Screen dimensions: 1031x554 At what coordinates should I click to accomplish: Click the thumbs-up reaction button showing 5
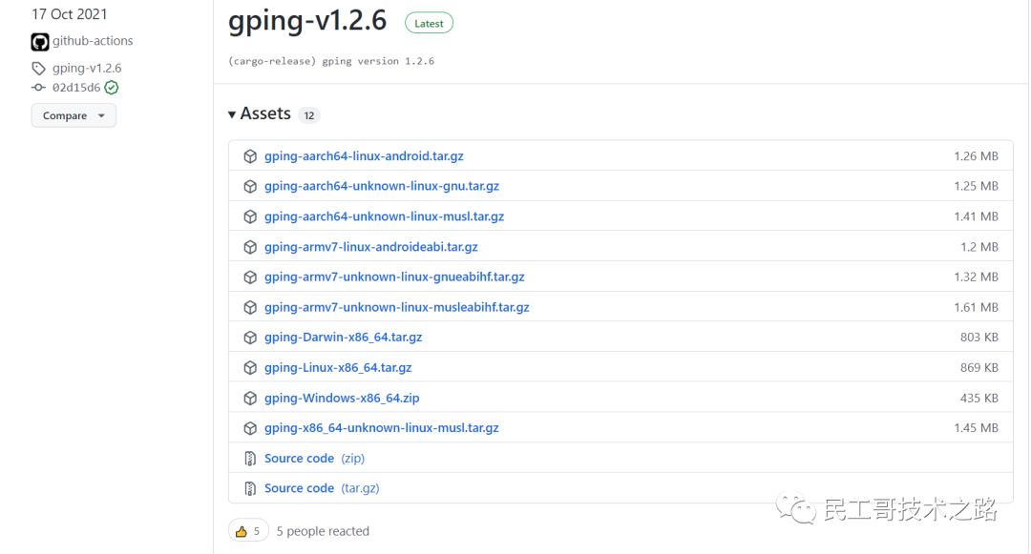coord(248,531)
